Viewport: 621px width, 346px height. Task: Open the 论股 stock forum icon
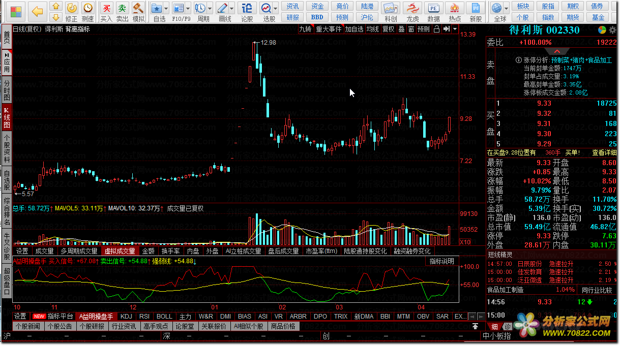(x=247, y=8)
